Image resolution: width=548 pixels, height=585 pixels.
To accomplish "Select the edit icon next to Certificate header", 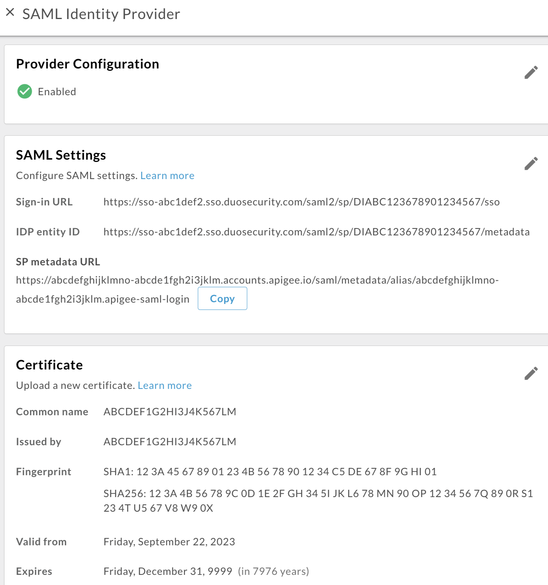I will pyautogui.click(x=531, y=373).
